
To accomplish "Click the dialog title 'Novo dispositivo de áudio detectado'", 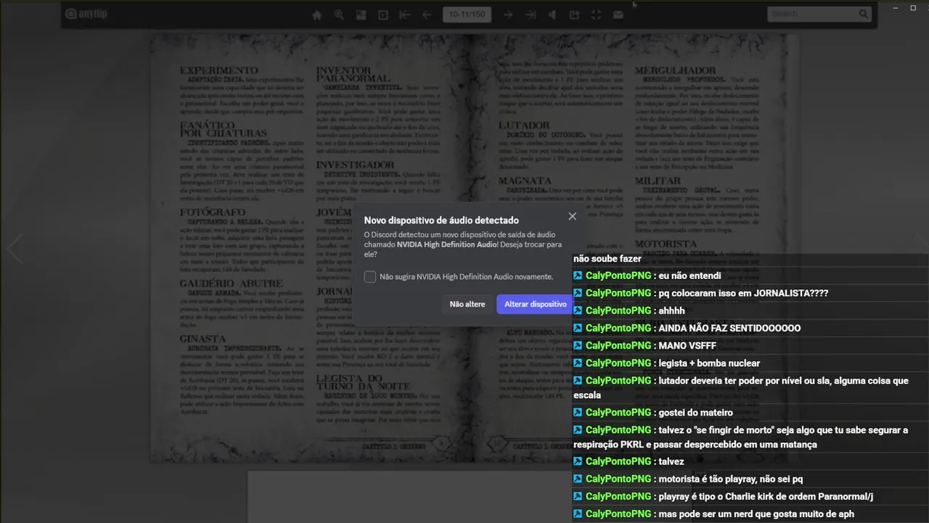I will click(x=441, y=220).
